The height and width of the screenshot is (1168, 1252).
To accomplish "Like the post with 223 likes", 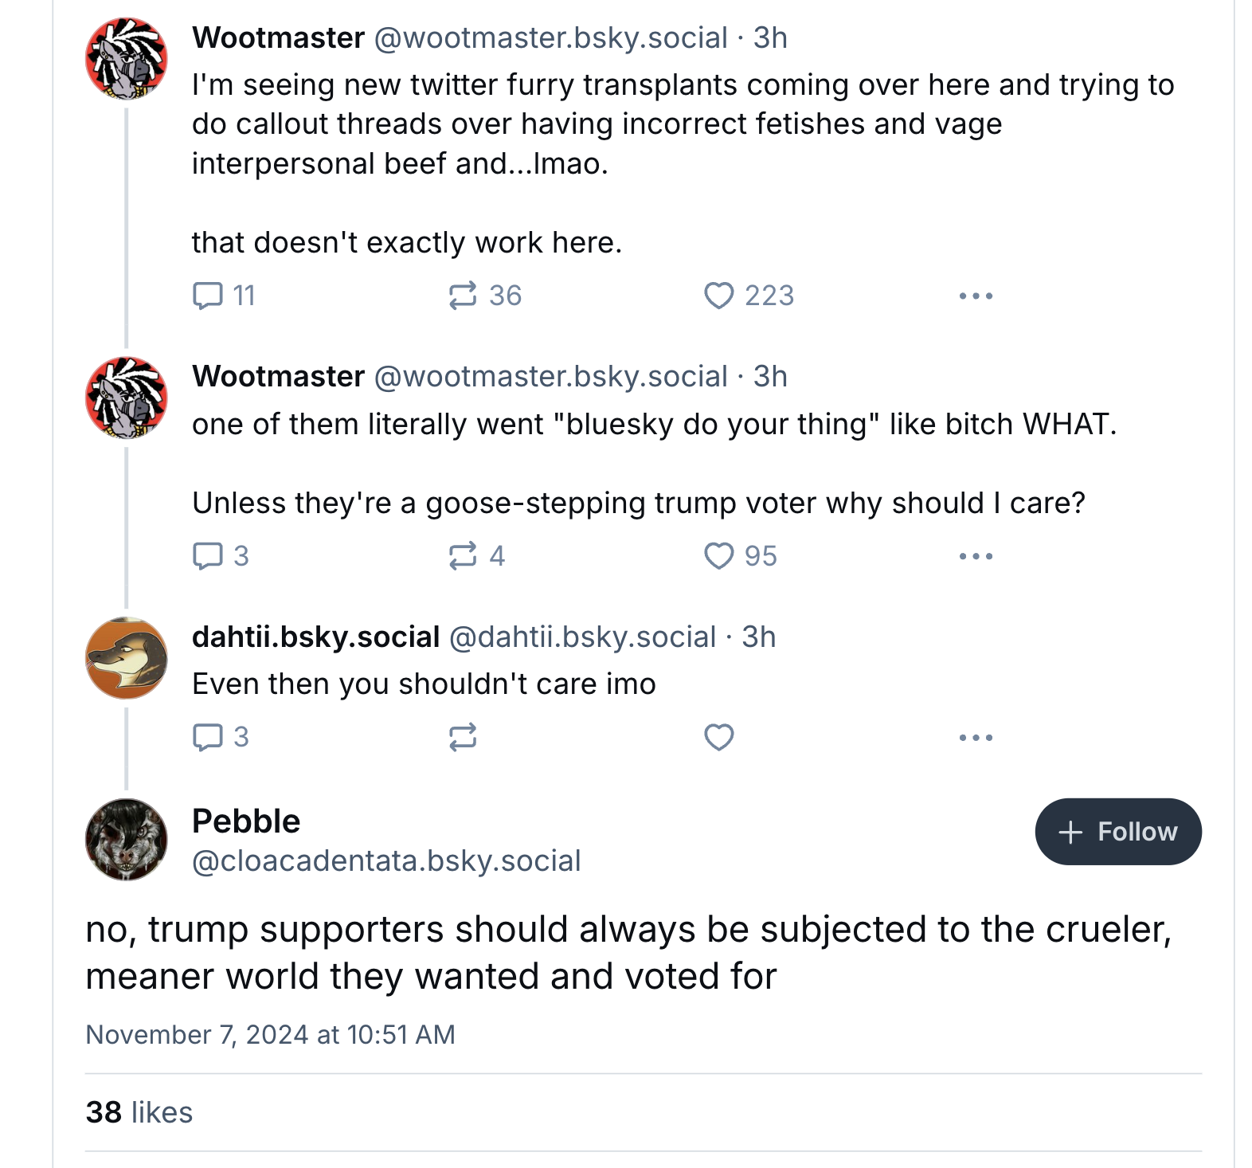I will point(718,296).
